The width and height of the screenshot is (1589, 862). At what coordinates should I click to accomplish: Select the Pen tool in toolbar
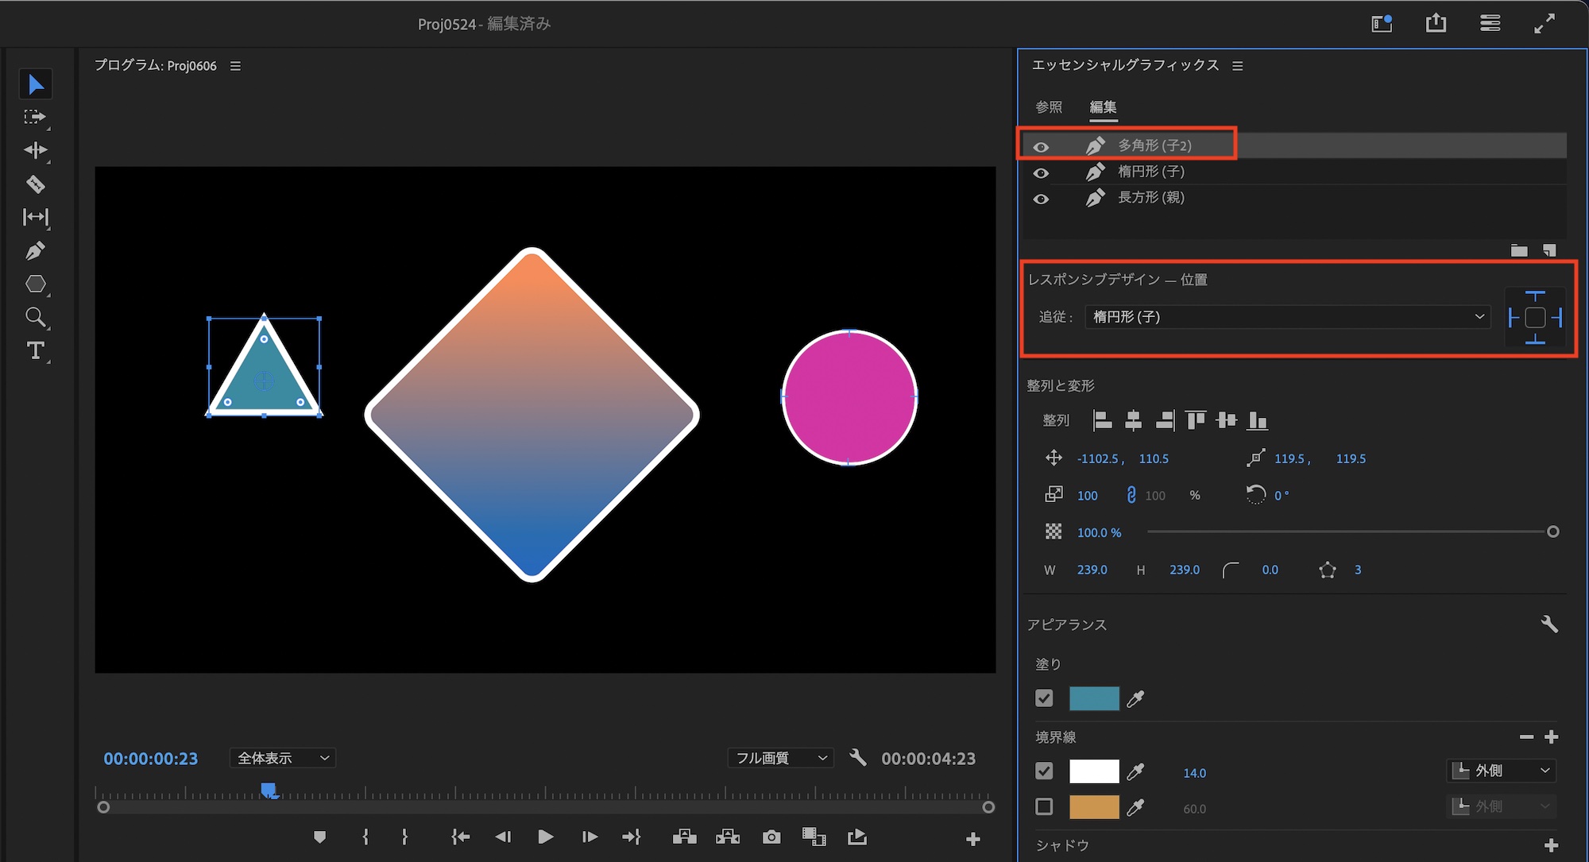(35, 251)
